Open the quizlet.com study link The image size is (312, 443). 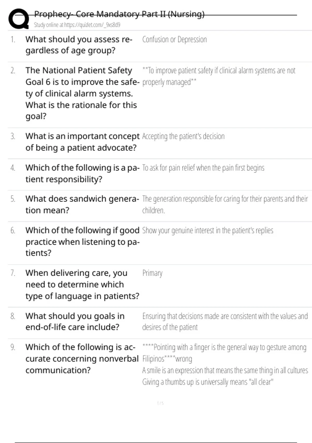tap(77, 25)
